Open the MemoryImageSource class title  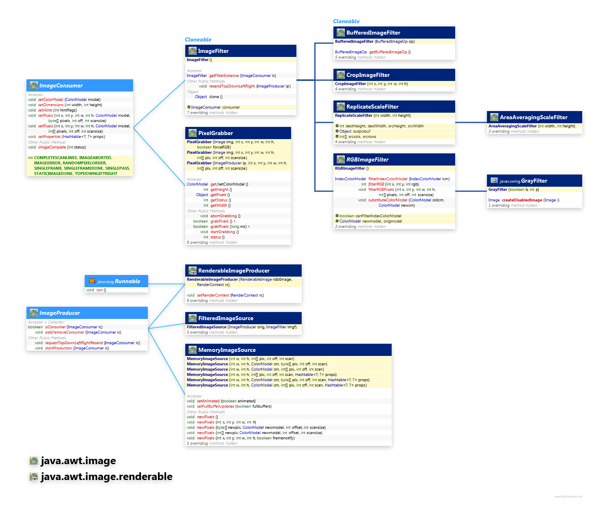click(x=227, y=350)
